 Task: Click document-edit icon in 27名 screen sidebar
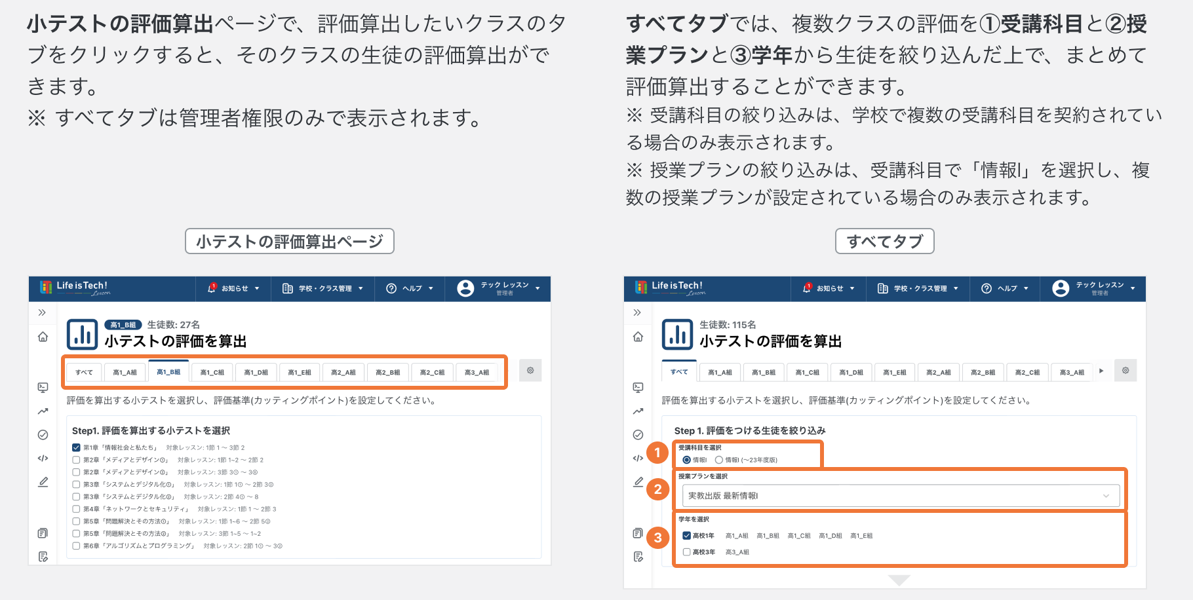[43, 557]
